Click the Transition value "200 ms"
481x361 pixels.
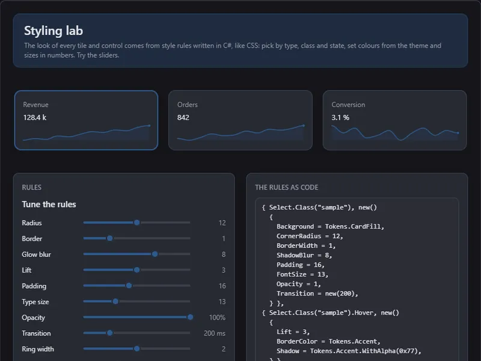(x=215, y=333)
